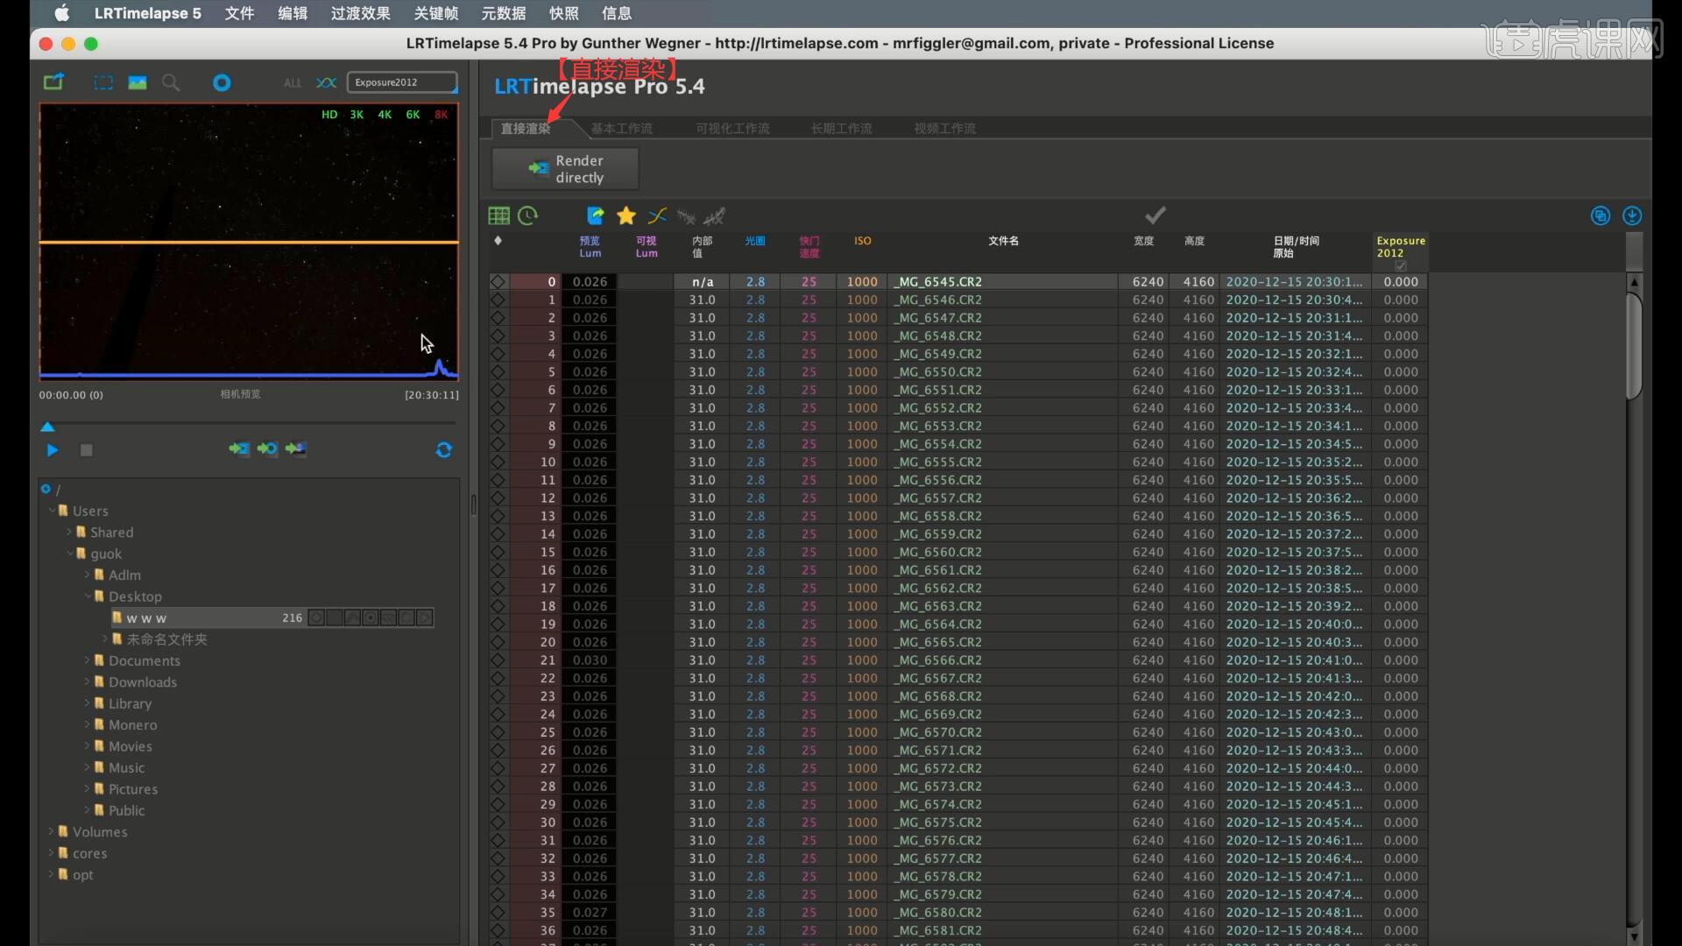Click the blue playhead marker on preview timeline
Image resolution: width=1682 pixels, height=946 pixels.
(x=48, y=427)
